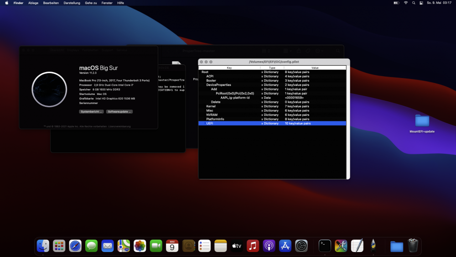Select the Delete row in plist
456x257 pixels.
pyautogui.click(x=272, y=102)
